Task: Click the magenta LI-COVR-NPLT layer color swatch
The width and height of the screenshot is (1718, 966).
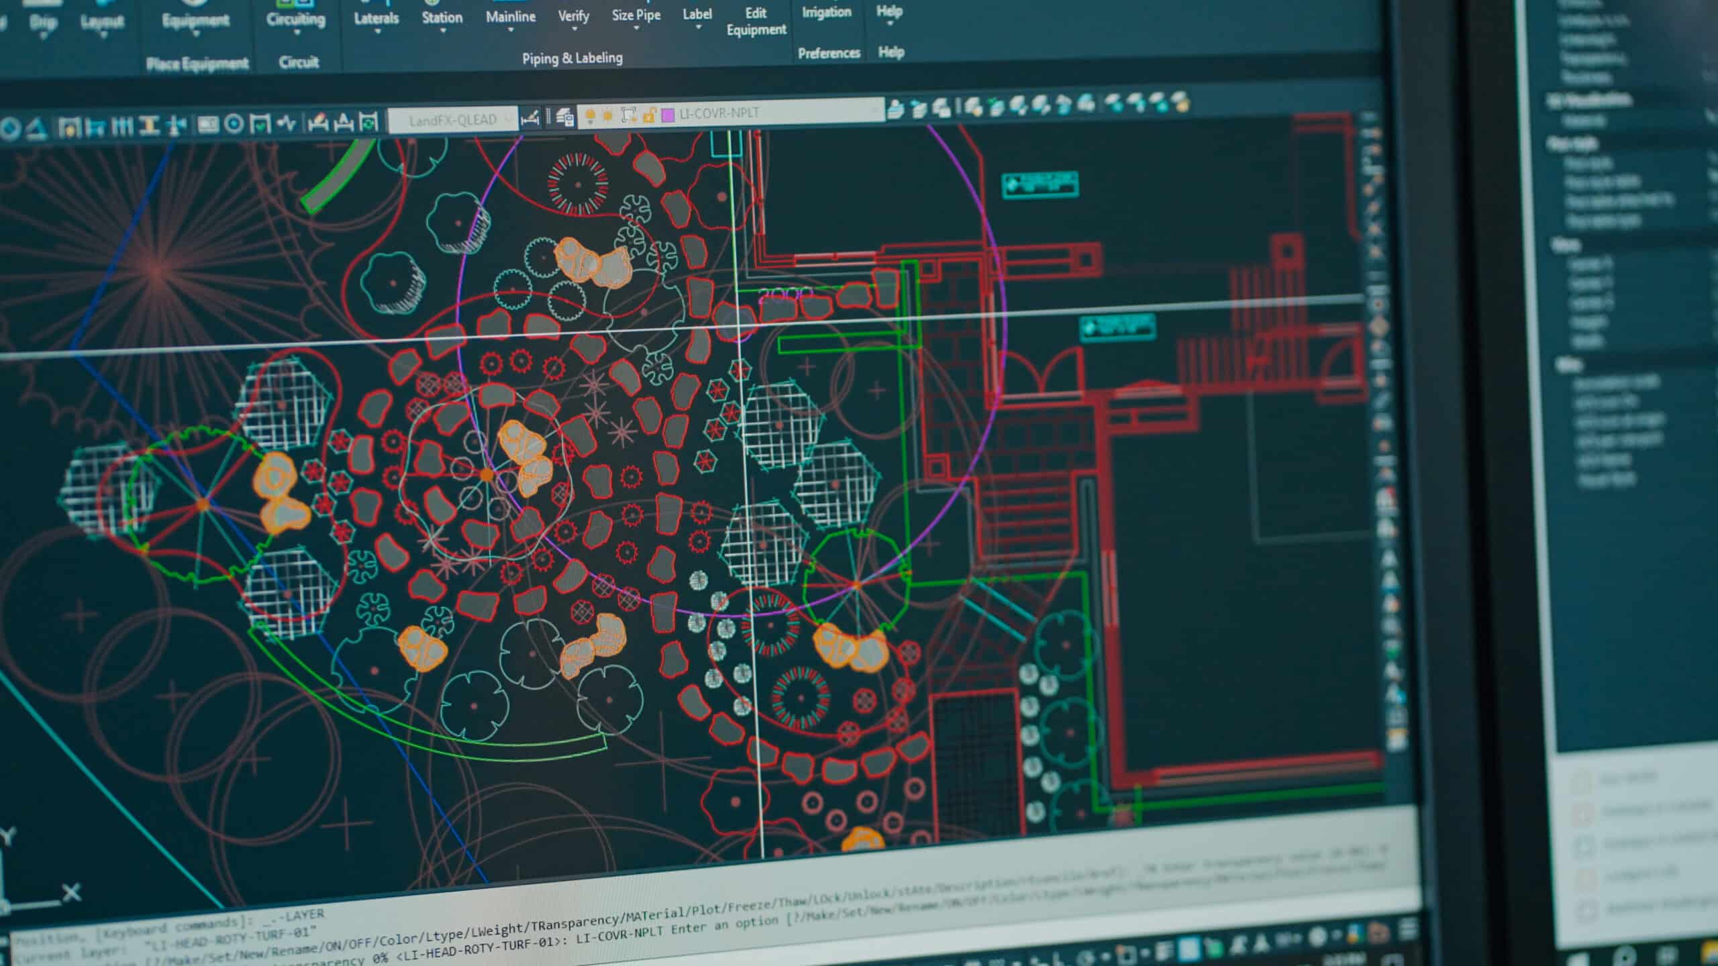Action: [x=668, y=115]
